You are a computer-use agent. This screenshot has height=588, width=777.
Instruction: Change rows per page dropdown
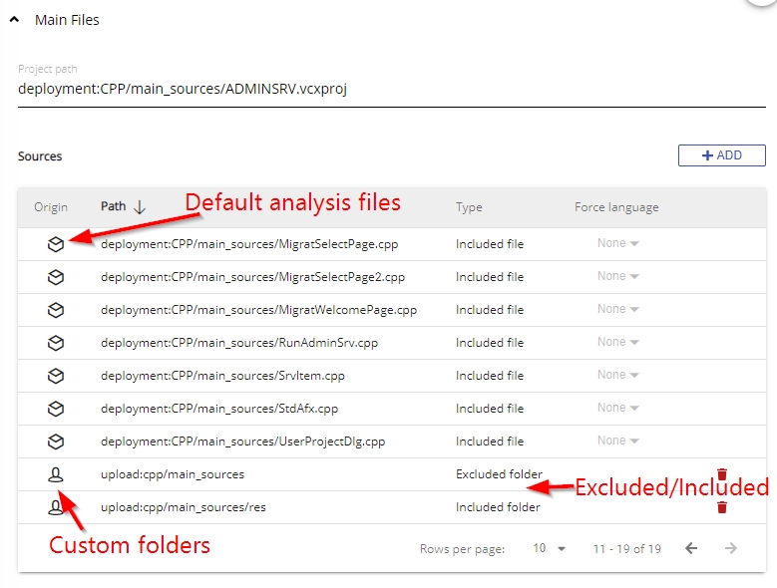pos(549,549)
